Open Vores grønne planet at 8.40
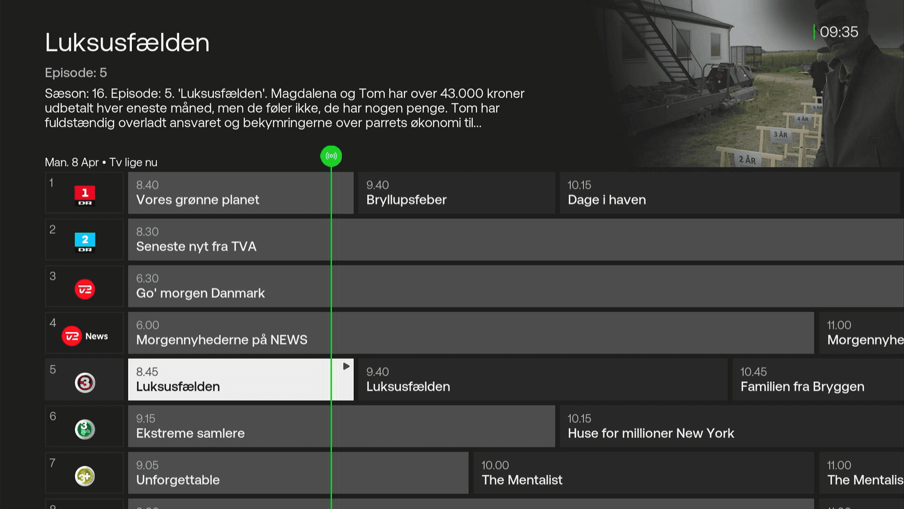 241,193
